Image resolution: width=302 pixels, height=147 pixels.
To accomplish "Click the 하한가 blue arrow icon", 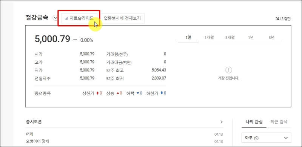I will 162,93.
